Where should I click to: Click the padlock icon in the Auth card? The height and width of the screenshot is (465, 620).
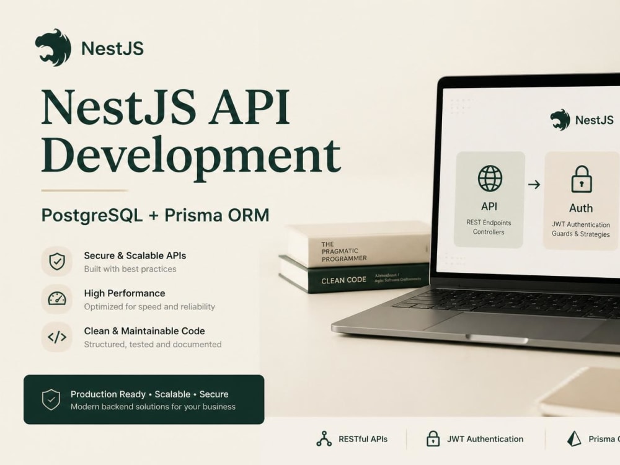(x=582, y=179)
